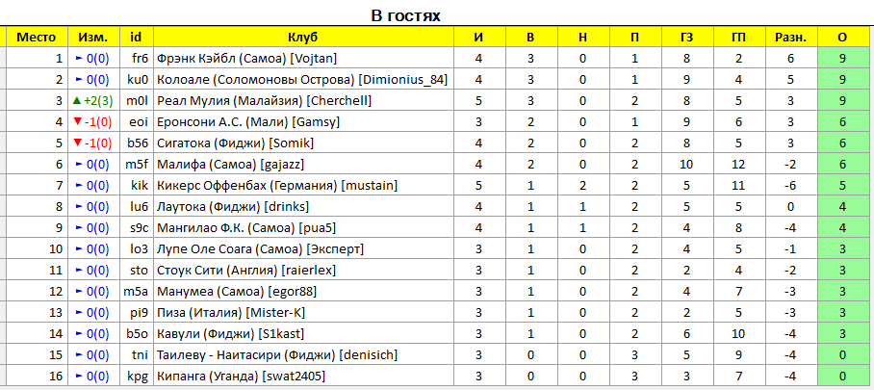Select Стоук Сити (Англия) club entry
This screenshot has height=390, width=874.
(245, 270)
